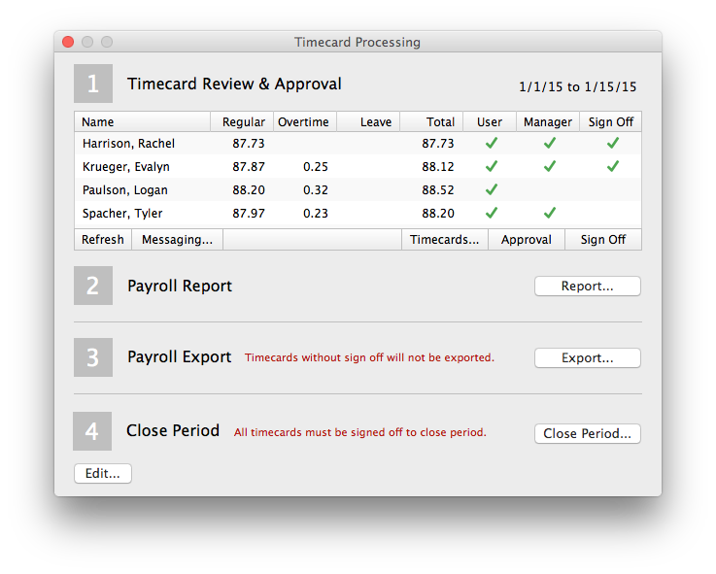Select the Spacher, Tyler row
The image size is (716, 574).
[x=358, y=214]
